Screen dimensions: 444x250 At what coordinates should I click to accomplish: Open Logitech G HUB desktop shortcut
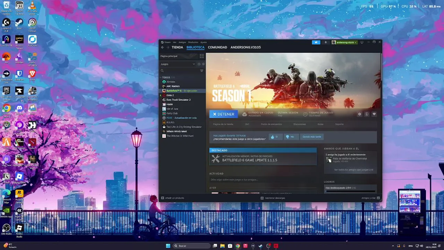click(x=6, y=25)
